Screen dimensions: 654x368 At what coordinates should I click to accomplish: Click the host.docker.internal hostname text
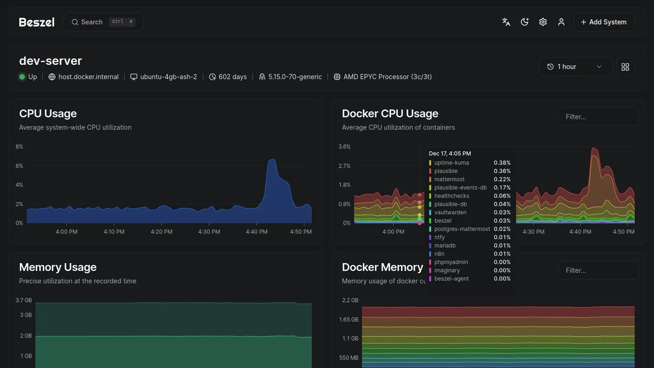pos(88,77)
